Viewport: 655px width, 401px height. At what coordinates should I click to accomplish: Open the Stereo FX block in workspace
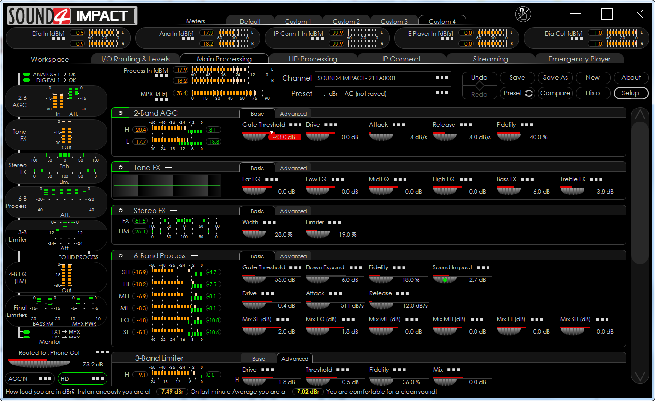tap(56, 169)
